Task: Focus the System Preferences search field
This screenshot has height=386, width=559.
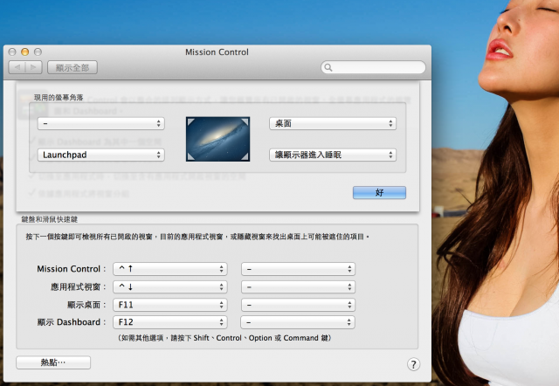Action: point(373,67)
